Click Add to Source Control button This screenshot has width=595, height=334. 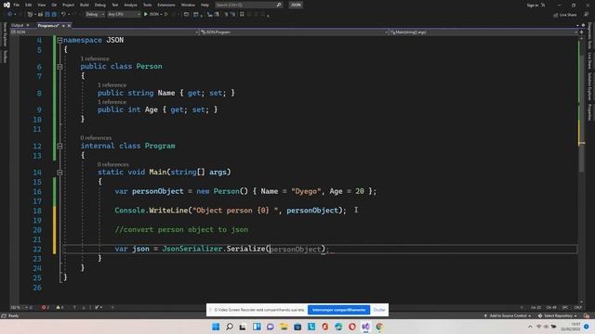508,315
